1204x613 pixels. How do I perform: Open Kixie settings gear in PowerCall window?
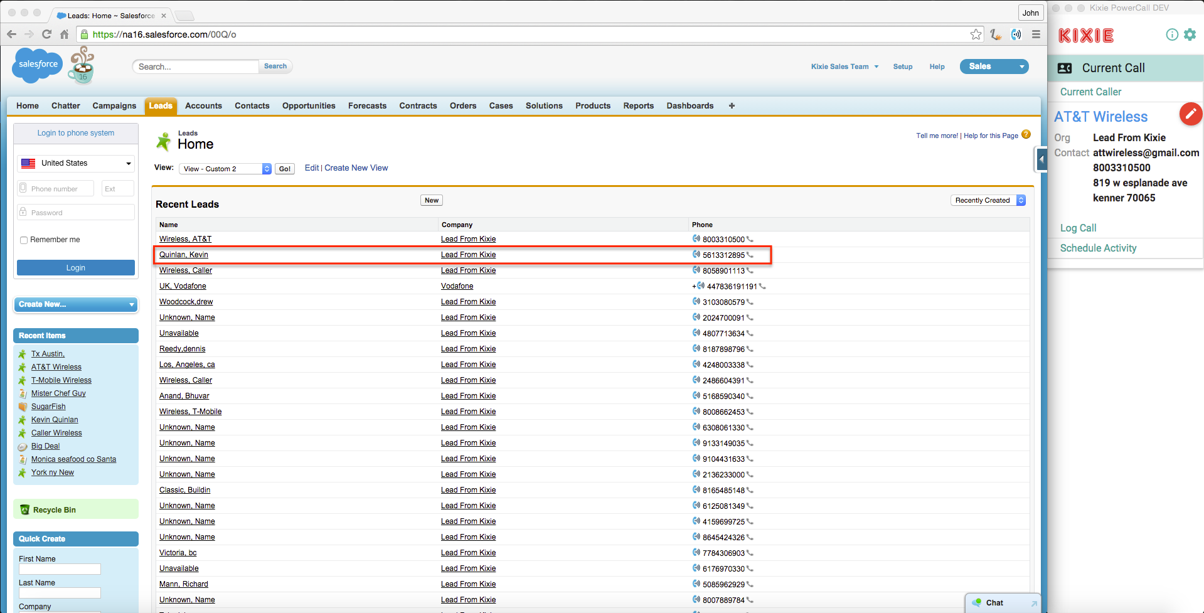pos(1190,35)
